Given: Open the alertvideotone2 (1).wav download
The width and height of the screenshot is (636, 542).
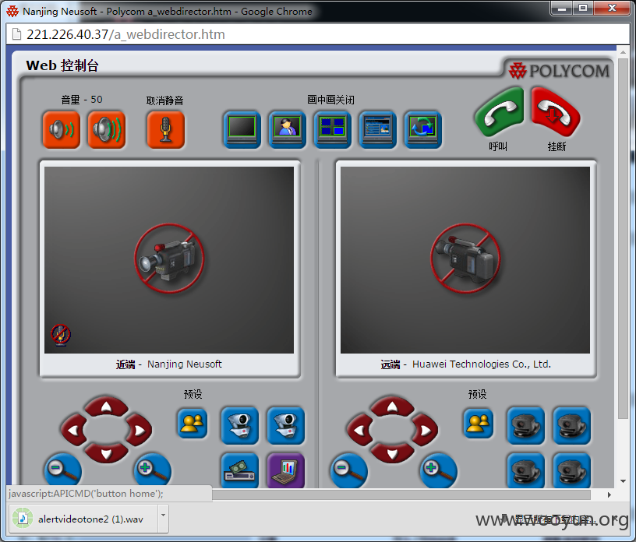Looking at the screenshot, I should [x=83, y=519].
